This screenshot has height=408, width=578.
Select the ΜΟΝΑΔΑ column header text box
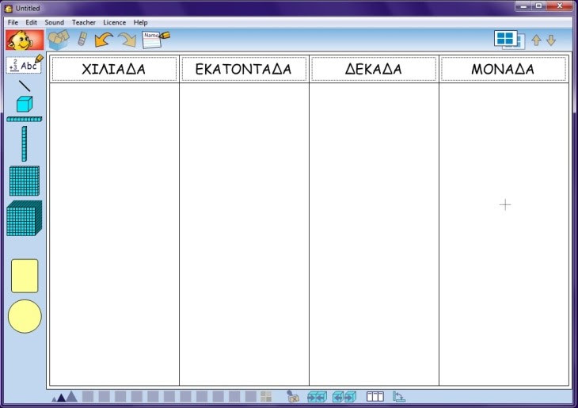point(504,69)
